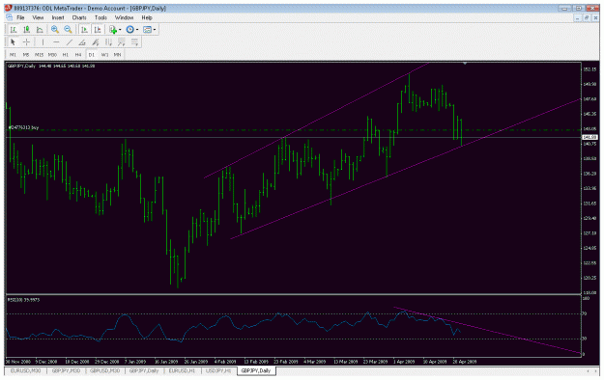Select the horizontal line drawing tool
This screenshot has height=380, width=604.
coord(56,41)
